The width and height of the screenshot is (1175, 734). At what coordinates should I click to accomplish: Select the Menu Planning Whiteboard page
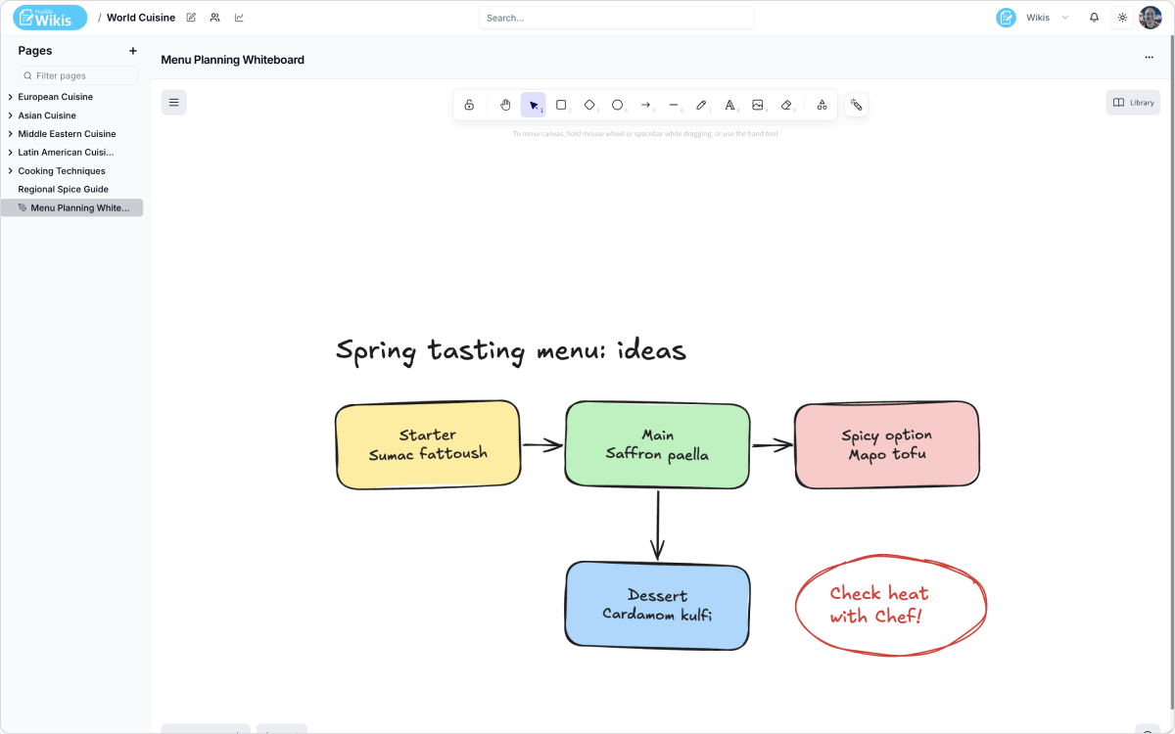72,207
